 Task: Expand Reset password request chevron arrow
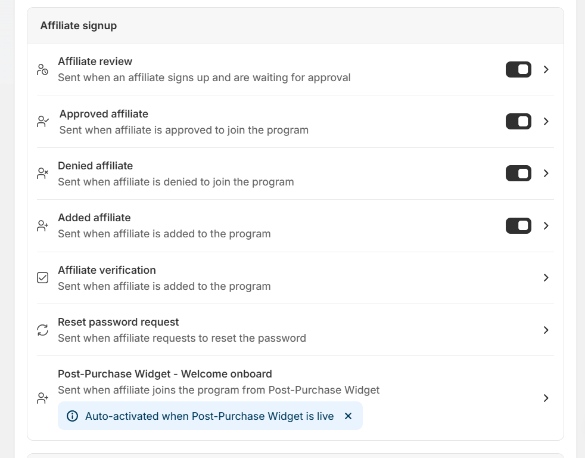(546, 330)
